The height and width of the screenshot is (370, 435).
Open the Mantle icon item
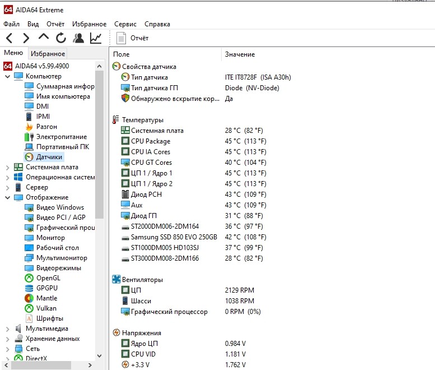(x=29, y=298)
